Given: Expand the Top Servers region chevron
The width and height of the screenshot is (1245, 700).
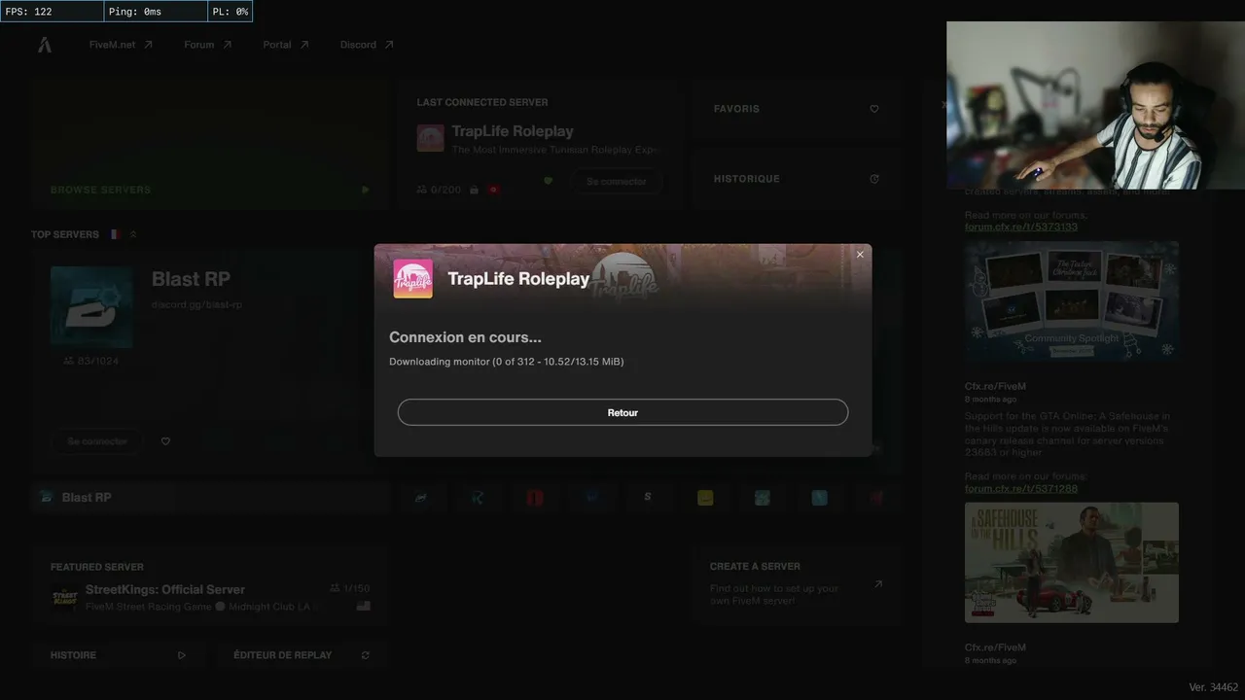Looking at the screenshot, I should pyautogui.click(x=133, y=234).
